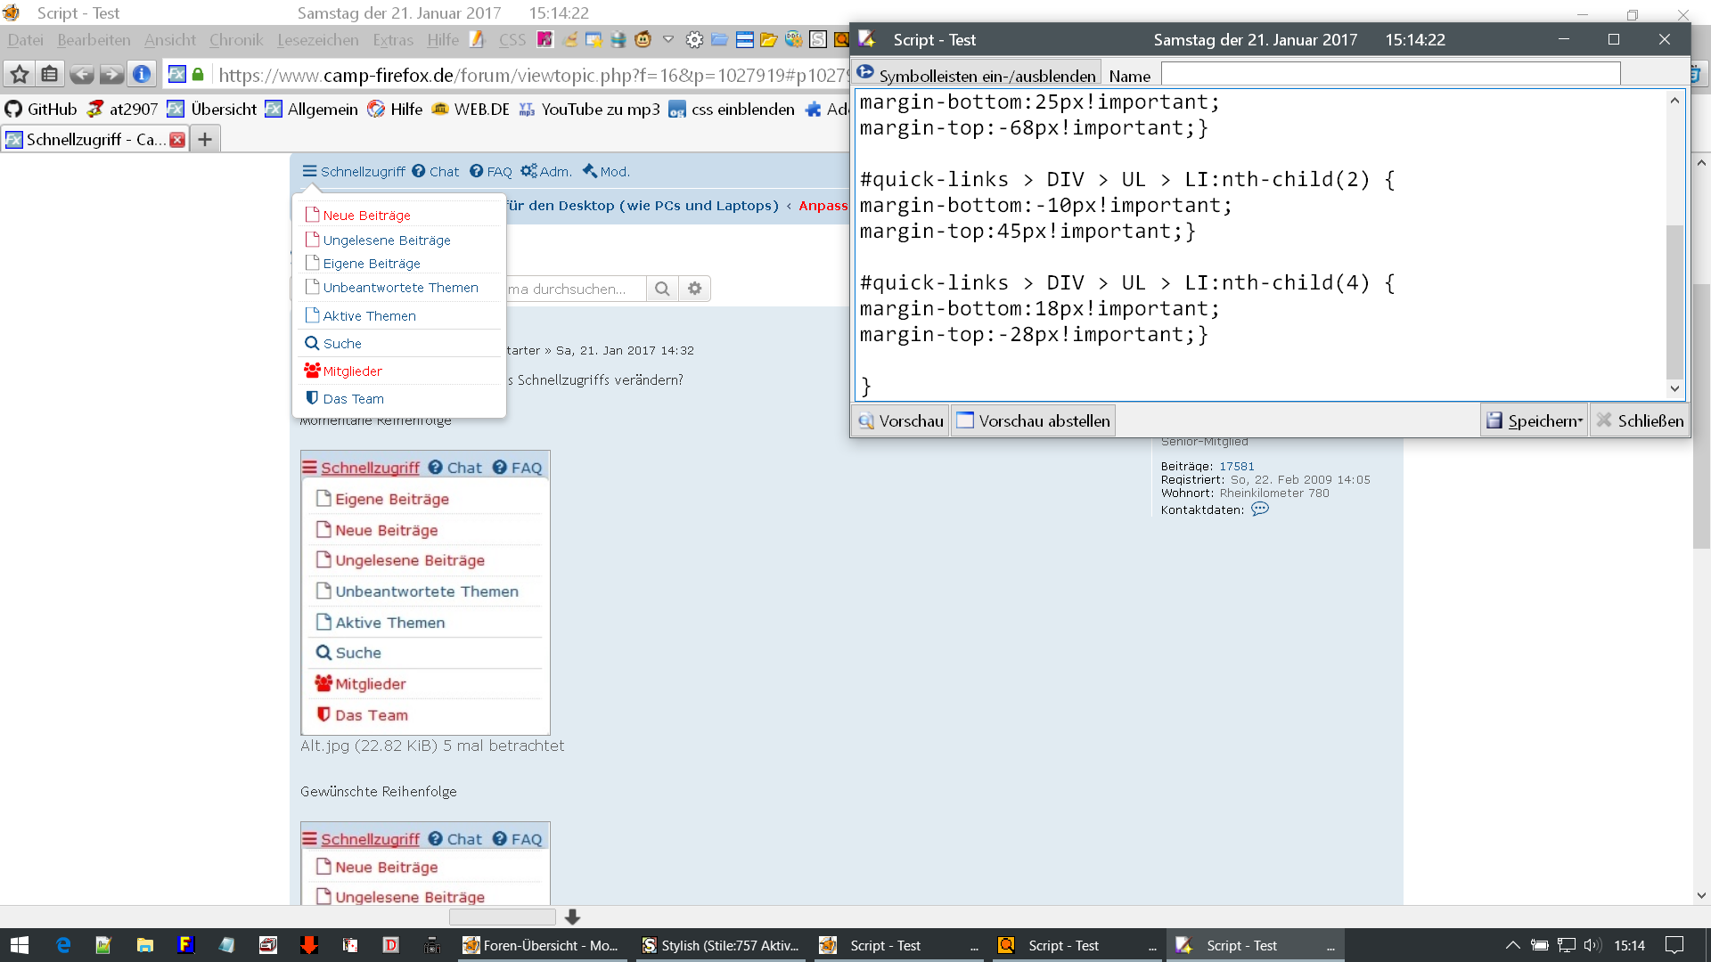Open advanced search gear icon
The image size is (1711, 962).
point(695,289)
